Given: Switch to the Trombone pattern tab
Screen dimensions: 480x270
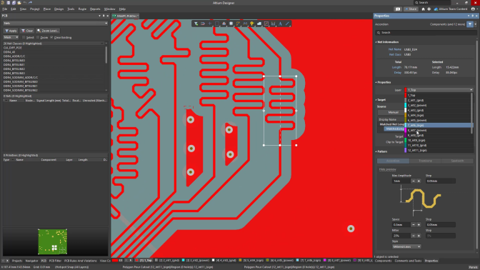Looking at the screenshot, I should pyautogui.click(x=425, y=161).
